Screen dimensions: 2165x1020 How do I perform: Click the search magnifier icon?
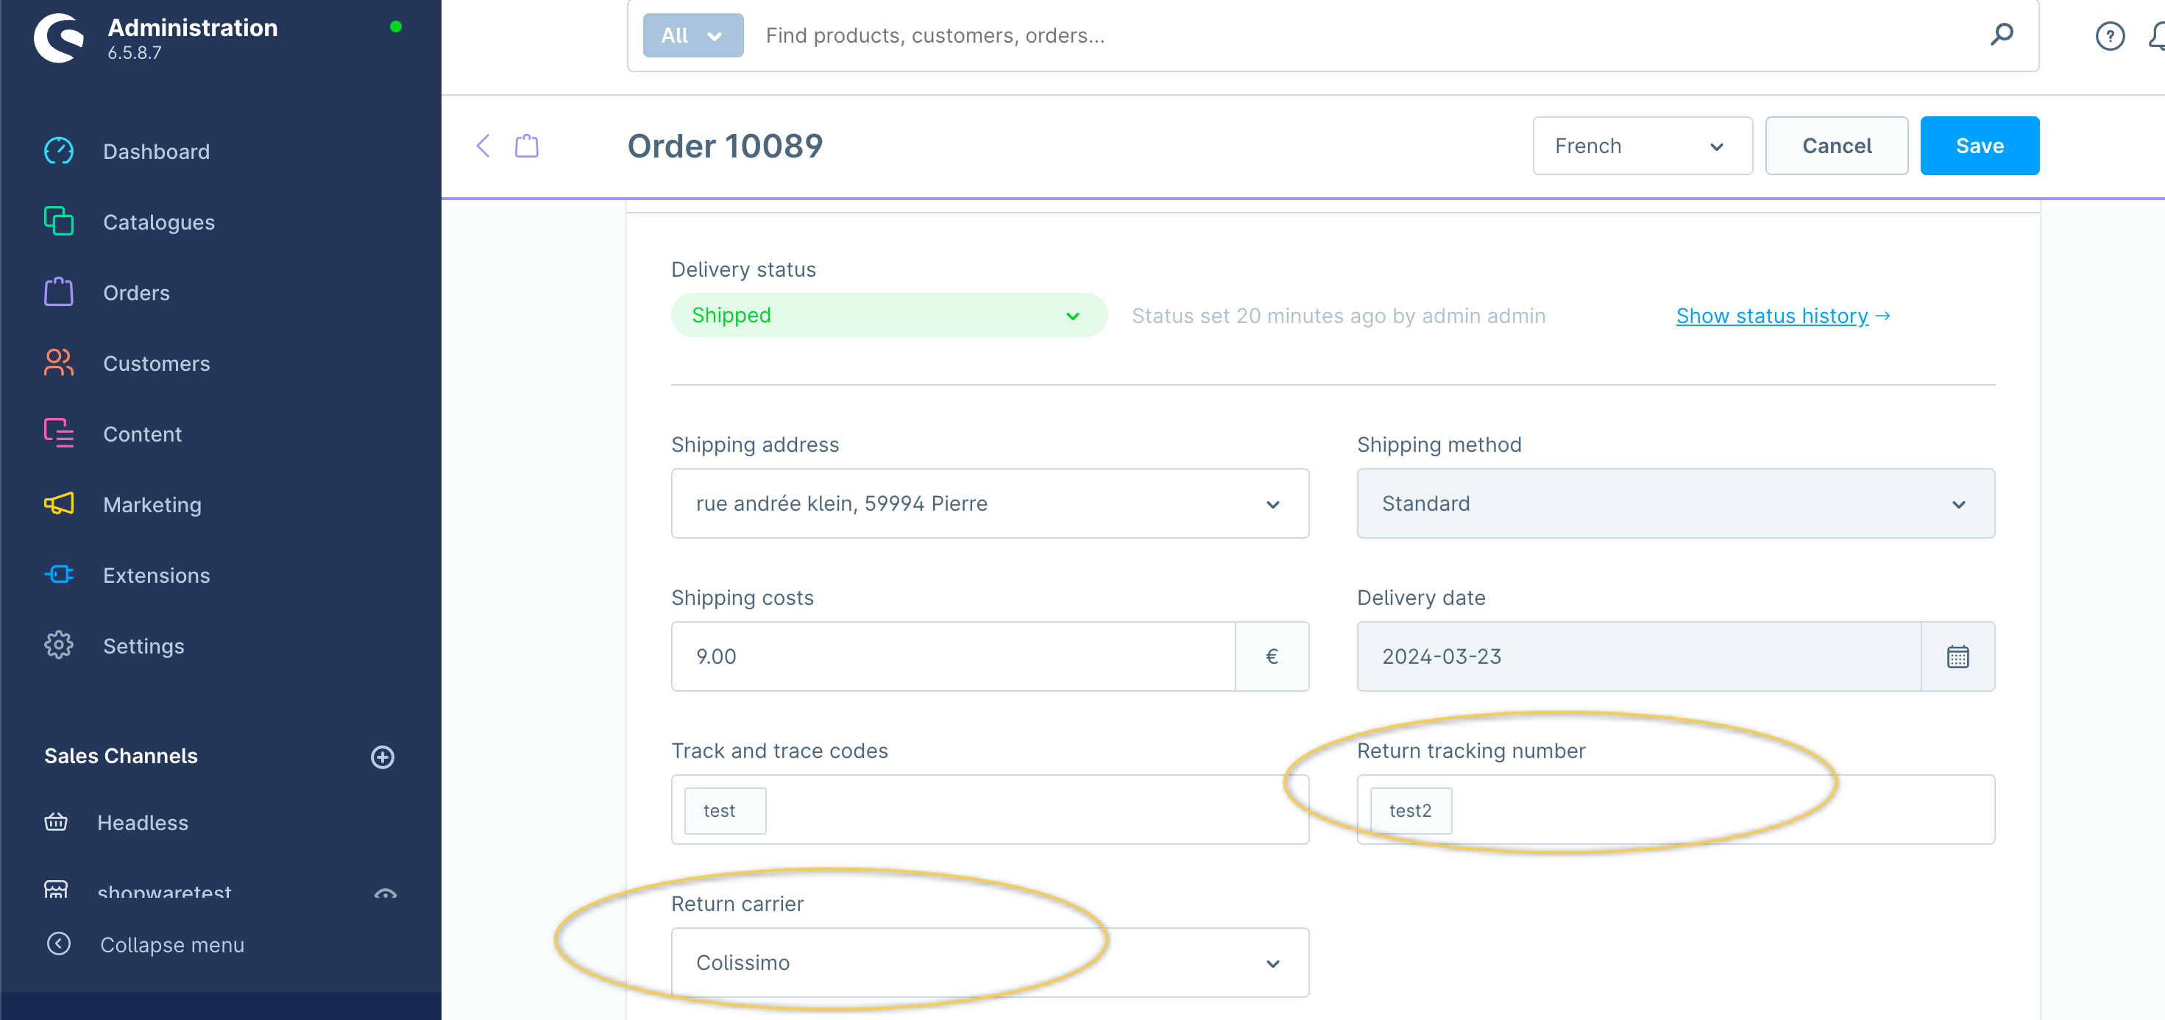[2001, 35]
